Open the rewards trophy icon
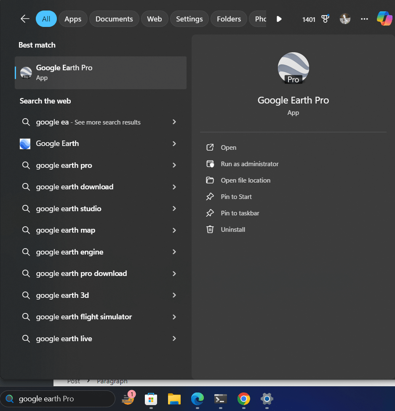The height and width of the screenshot is (411, 395). 325,19
